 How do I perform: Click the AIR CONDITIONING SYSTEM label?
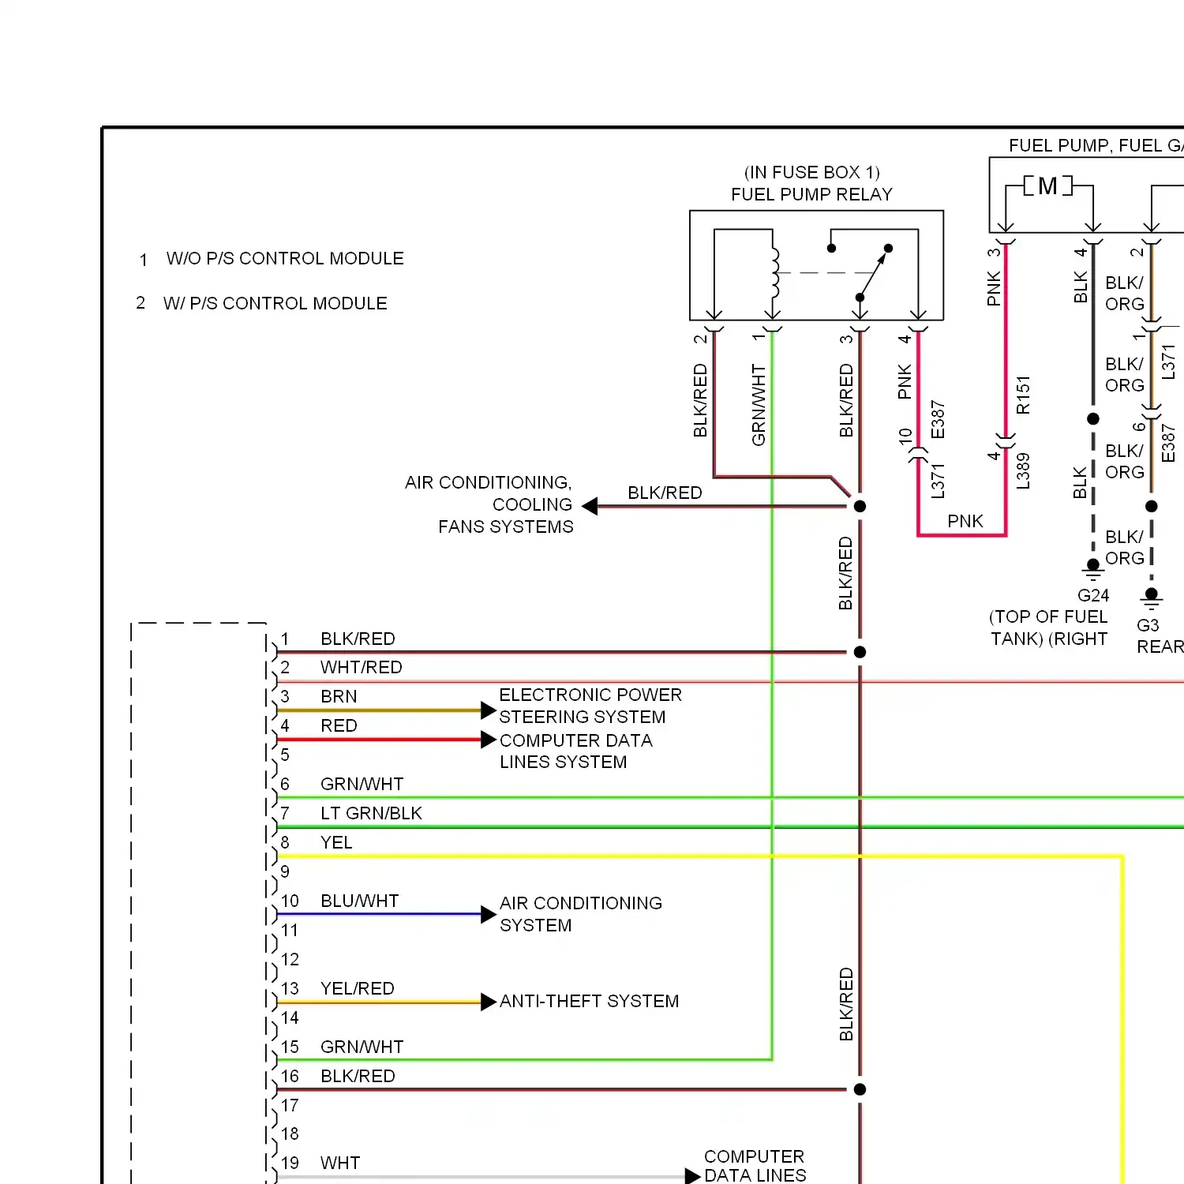pos(581,914)
